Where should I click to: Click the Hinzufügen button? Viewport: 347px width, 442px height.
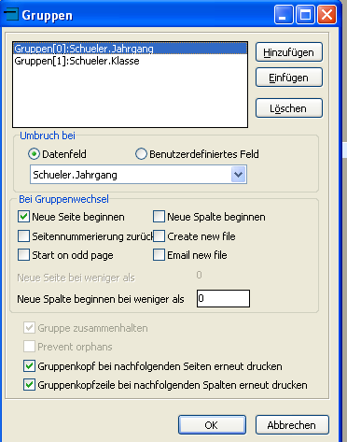click(x=289, y=52)
